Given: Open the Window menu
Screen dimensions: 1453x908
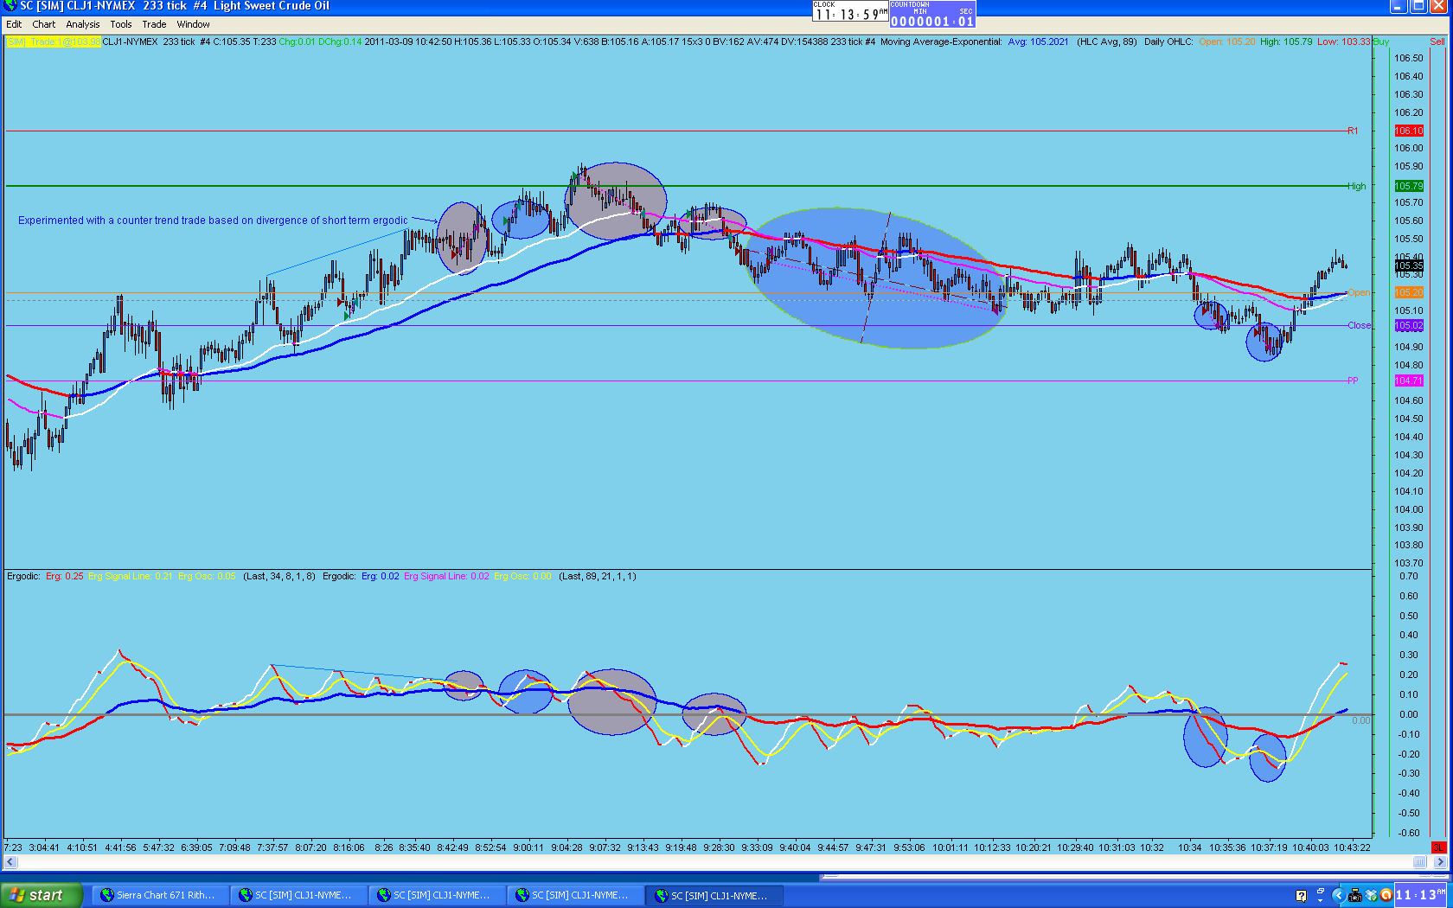Looking at the screenshot, I should point(194,24).
